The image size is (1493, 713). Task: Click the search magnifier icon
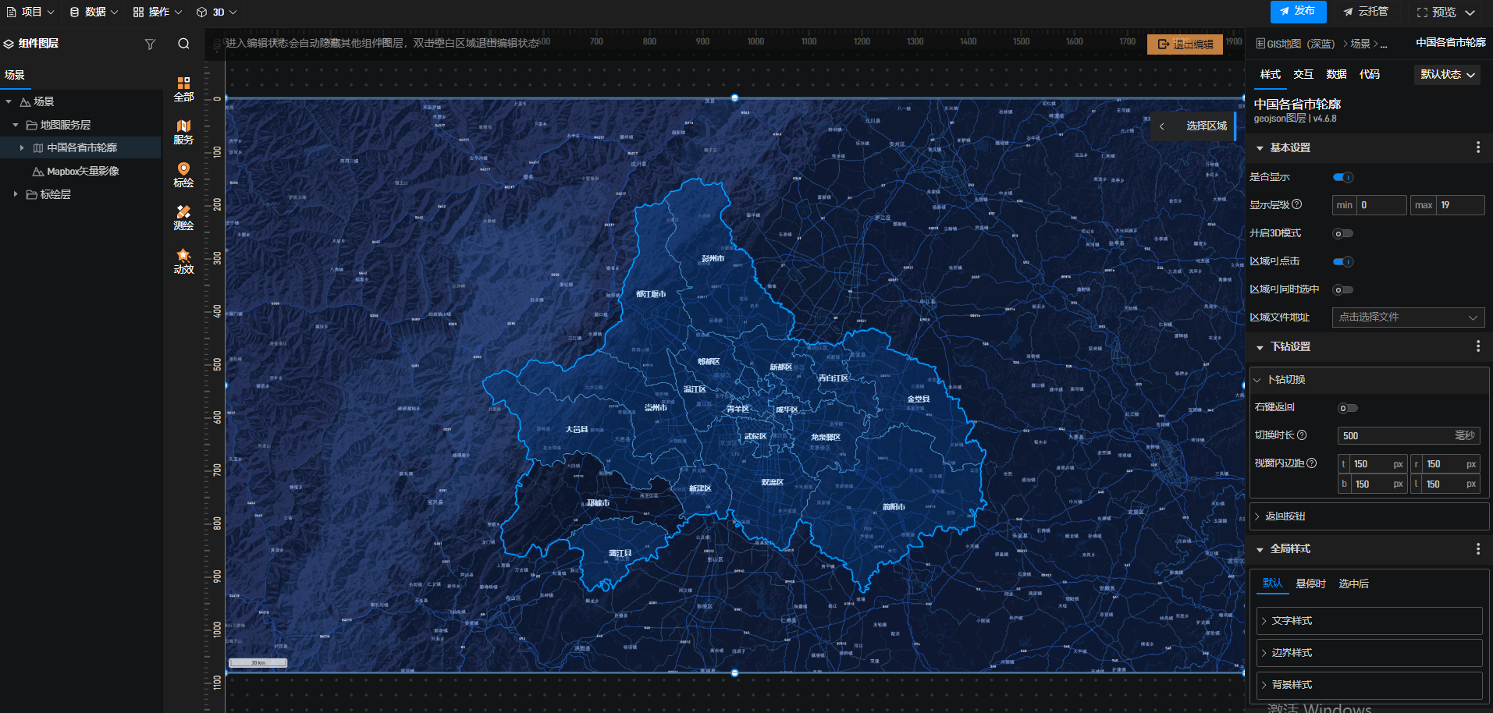click(x=183, y=44)
